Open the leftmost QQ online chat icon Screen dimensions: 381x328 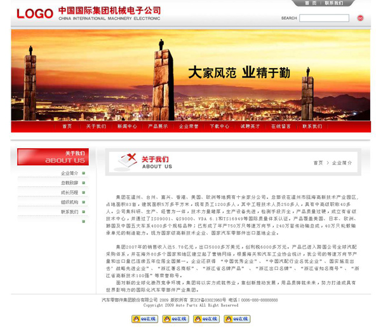coord(144,319)
